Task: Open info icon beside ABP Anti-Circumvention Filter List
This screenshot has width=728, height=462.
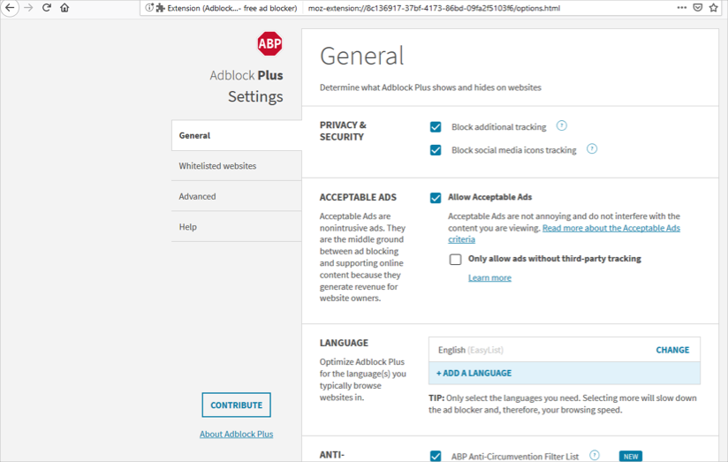Action: coord(595,456)
